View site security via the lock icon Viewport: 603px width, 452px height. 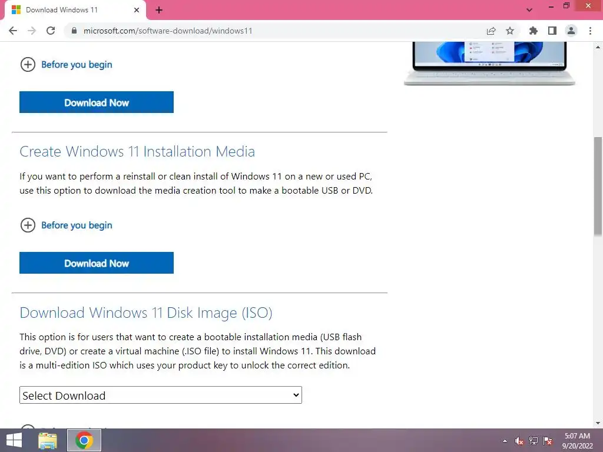coord(74,31)
